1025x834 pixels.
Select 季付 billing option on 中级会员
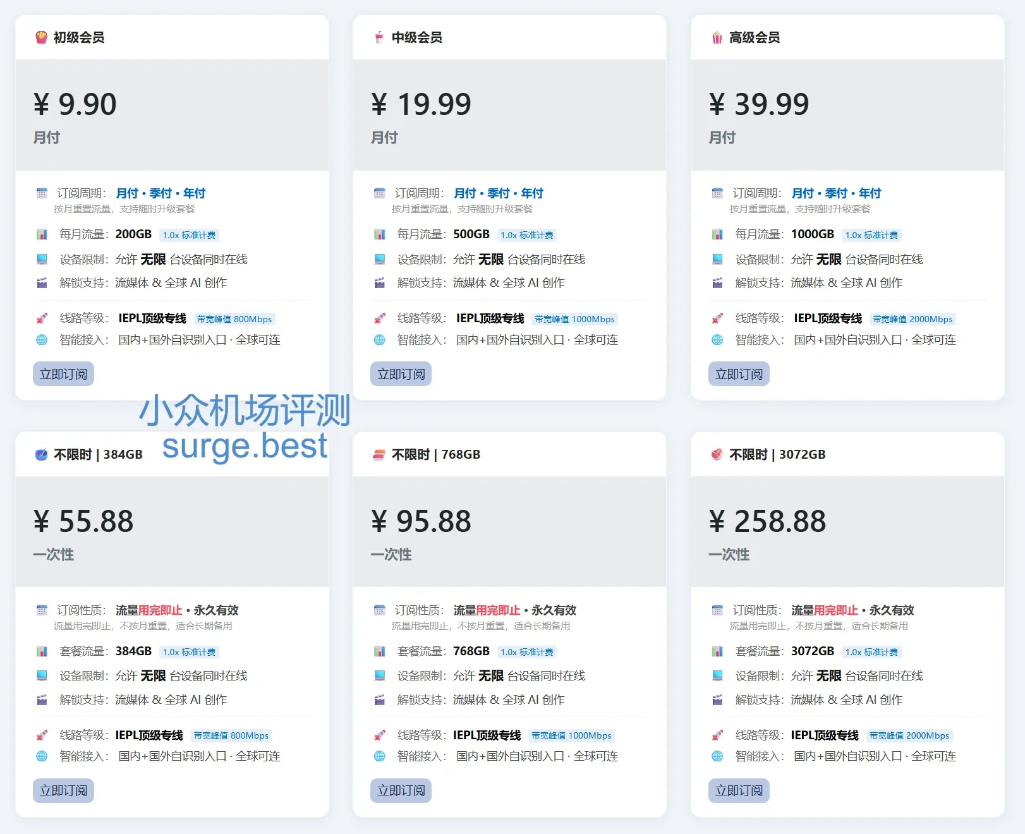tap(497, 193)
